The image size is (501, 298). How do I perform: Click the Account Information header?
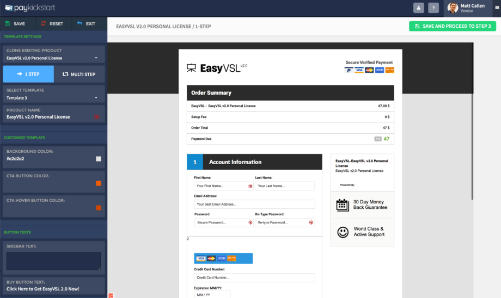pos(254,162)
